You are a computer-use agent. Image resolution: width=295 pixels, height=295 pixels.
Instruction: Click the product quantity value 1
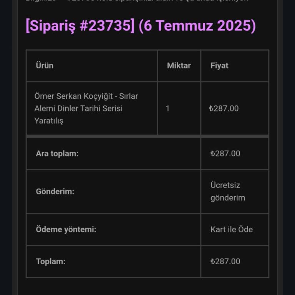click(167, 108)
